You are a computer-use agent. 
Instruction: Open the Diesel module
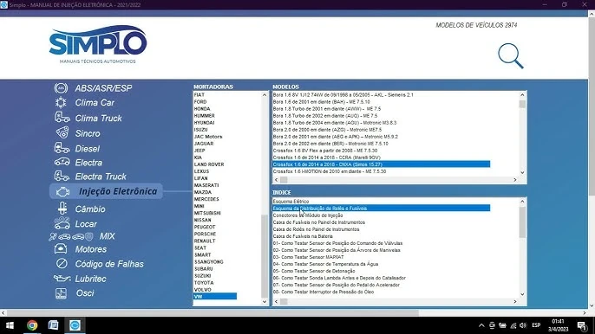(88, 149)
